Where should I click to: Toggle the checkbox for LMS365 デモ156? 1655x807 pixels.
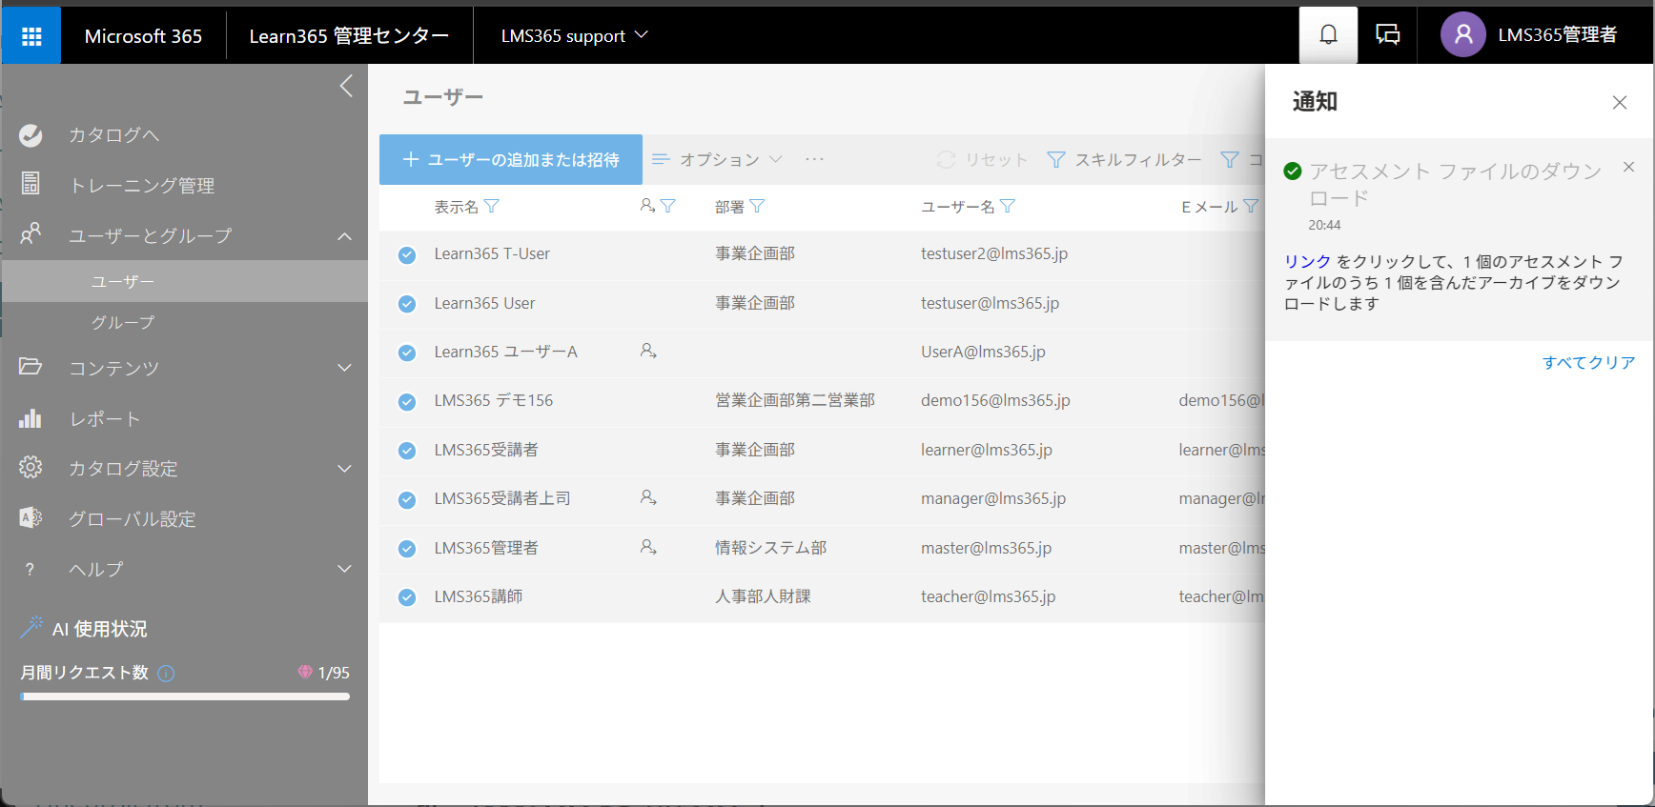tap(407, 402)
